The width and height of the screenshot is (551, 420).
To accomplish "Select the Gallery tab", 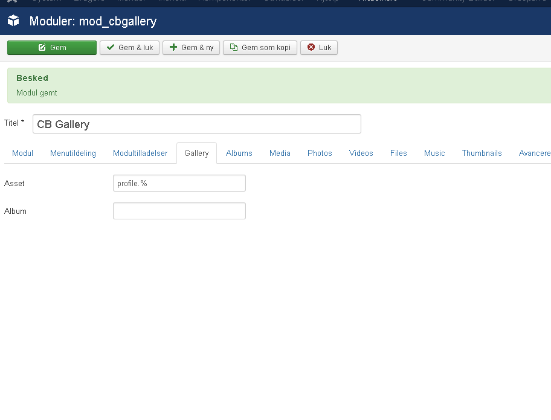I will click(196, 153).
